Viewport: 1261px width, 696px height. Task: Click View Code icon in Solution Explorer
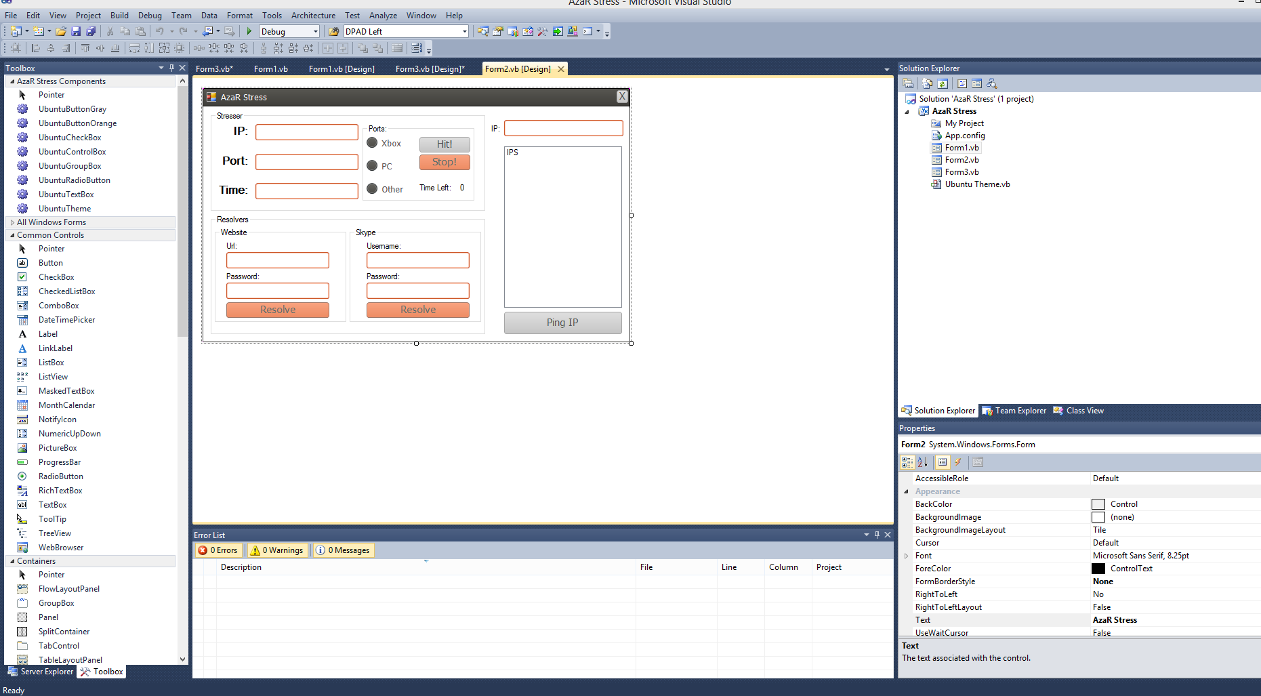962,83
